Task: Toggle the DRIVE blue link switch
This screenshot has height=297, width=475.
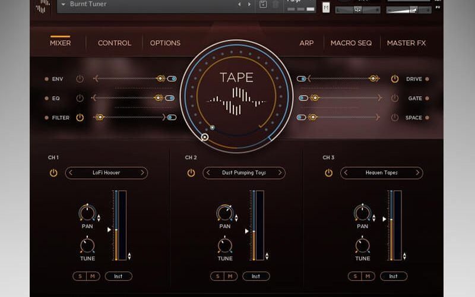Action: 302,79
